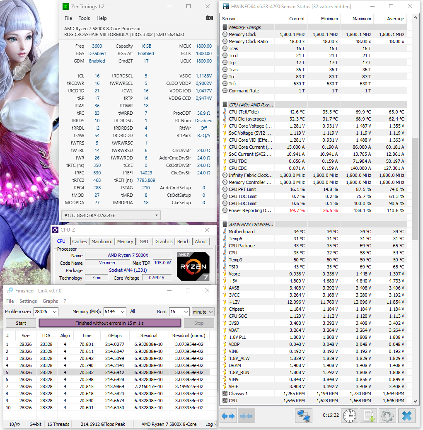Reset the HWiNFO clock timer icon
This screenshot has height=430, width=423.
[x=350, y=416]
